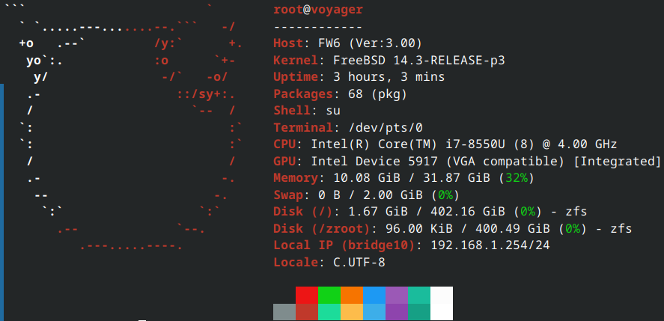This screenshot has height=321, width=664.
Task: Click the orange color swatch, top row
Action: [x=352, y=294]
